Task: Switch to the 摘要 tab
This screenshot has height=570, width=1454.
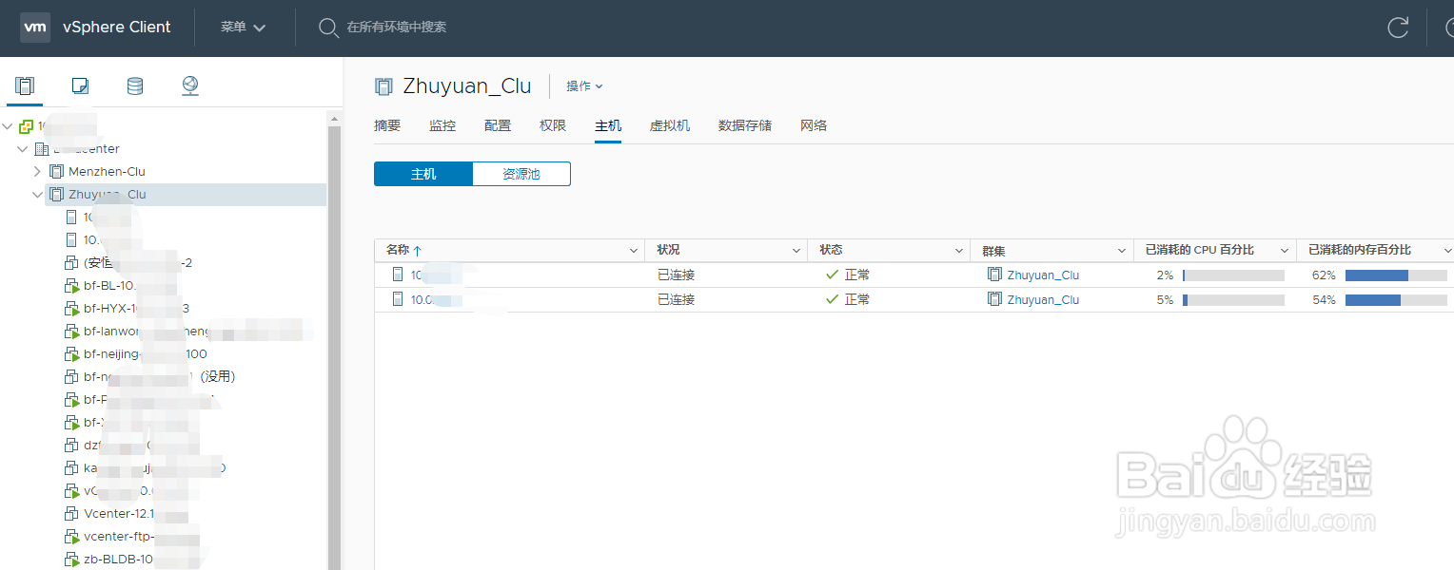Action: coord(387,125)
